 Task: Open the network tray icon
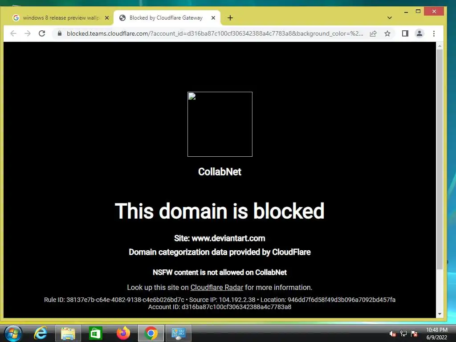403,334
